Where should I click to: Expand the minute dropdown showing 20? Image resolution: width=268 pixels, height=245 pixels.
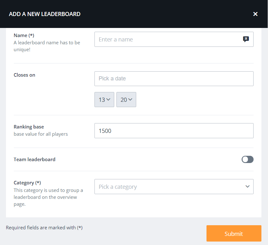click(x=126, y=100)
